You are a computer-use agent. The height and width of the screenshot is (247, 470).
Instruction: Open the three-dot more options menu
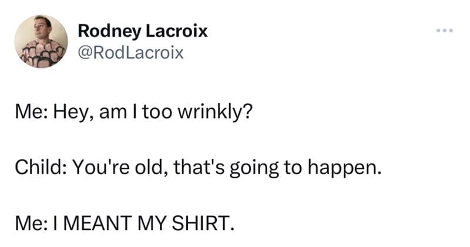coord(445,31)
